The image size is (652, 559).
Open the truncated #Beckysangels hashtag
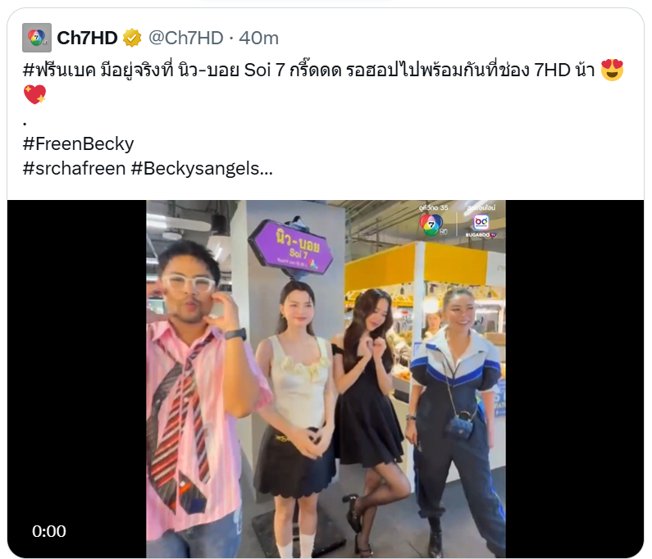195,168
